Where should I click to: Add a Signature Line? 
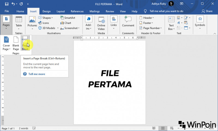click(x=187, y=18)
